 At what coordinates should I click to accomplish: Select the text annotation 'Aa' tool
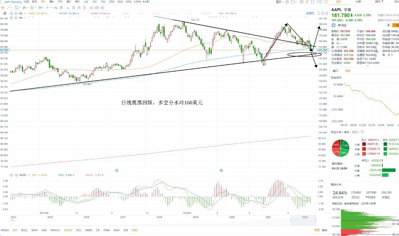(x=56, y=8)
